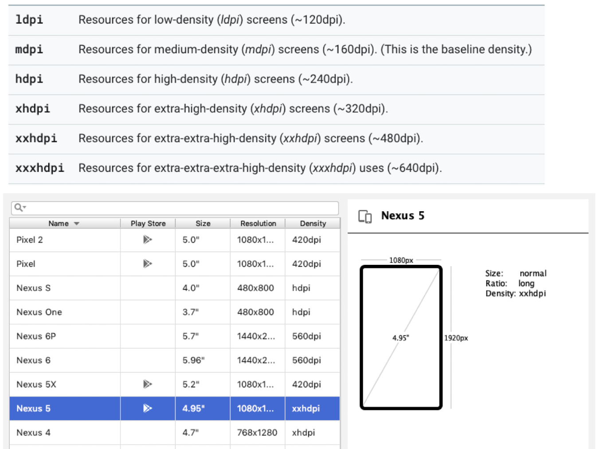The height and width of the screenshot is (449, 596).
Task: Click the baseline density description for mdpi
Action: click(305, 49)
